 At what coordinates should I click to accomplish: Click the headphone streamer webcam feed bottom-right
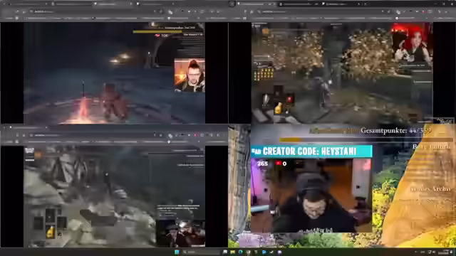pyautogui.click(x=311, y=195)
